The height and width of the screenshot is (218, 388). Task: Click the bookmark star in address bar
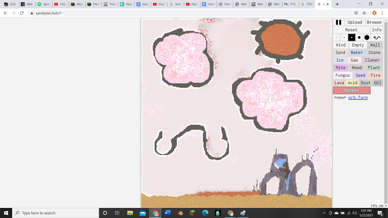pyautogui.click(x=364, y=13)
